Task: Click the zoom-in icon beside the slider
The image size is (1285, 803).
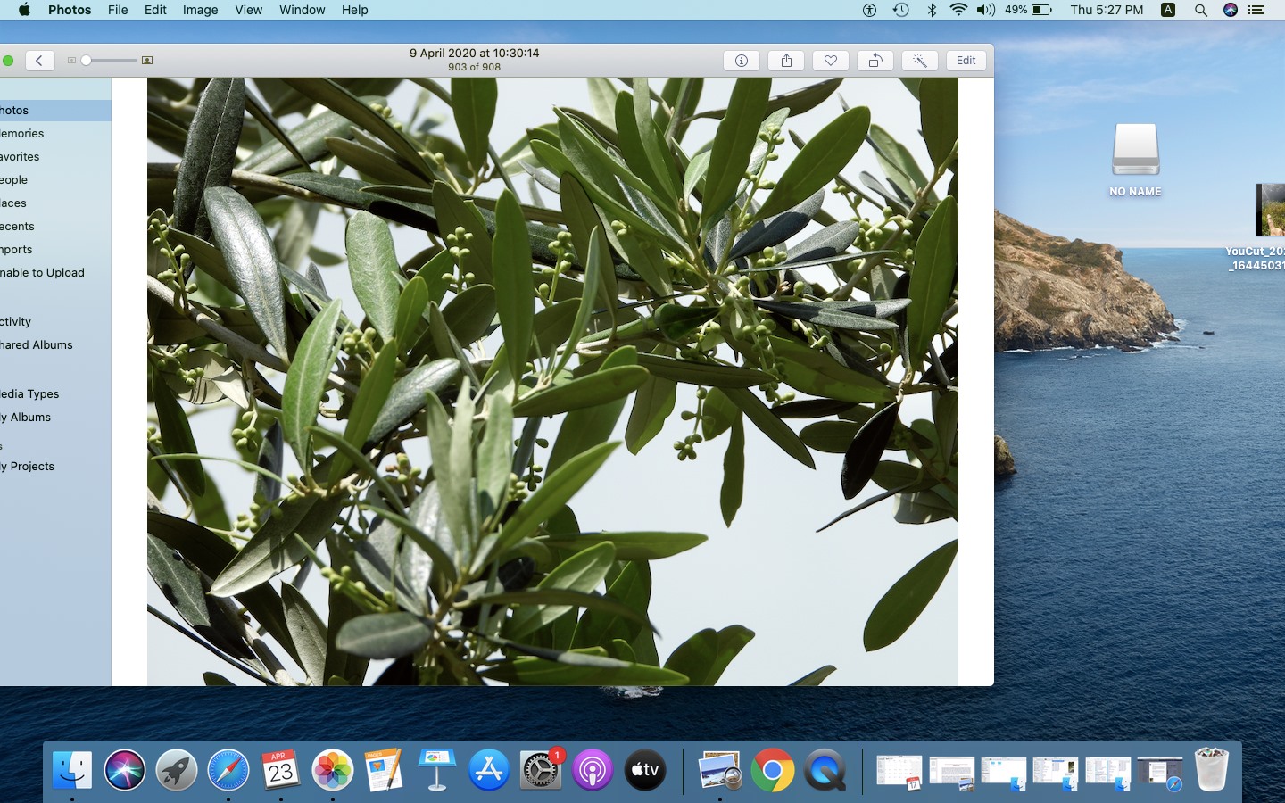Action: (x=147, y=61)
